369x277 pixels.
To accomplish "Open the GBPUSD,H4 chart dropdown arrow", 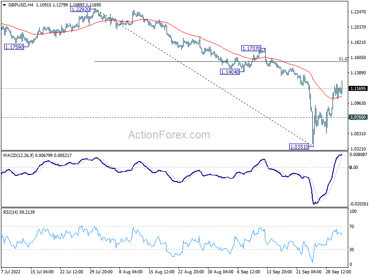I will (5, 5).
